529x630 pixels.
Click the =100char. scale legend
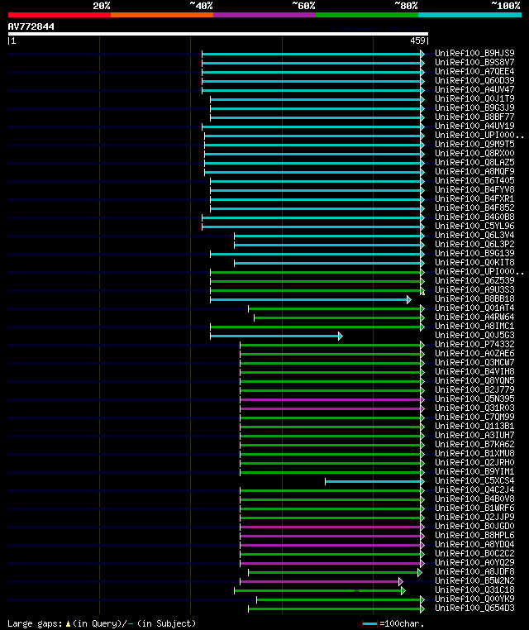pyautogui.click(x=393, y=623)
